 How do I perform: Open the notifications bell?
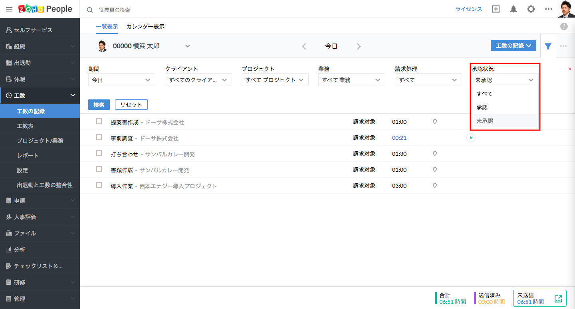tap(514, 9)
